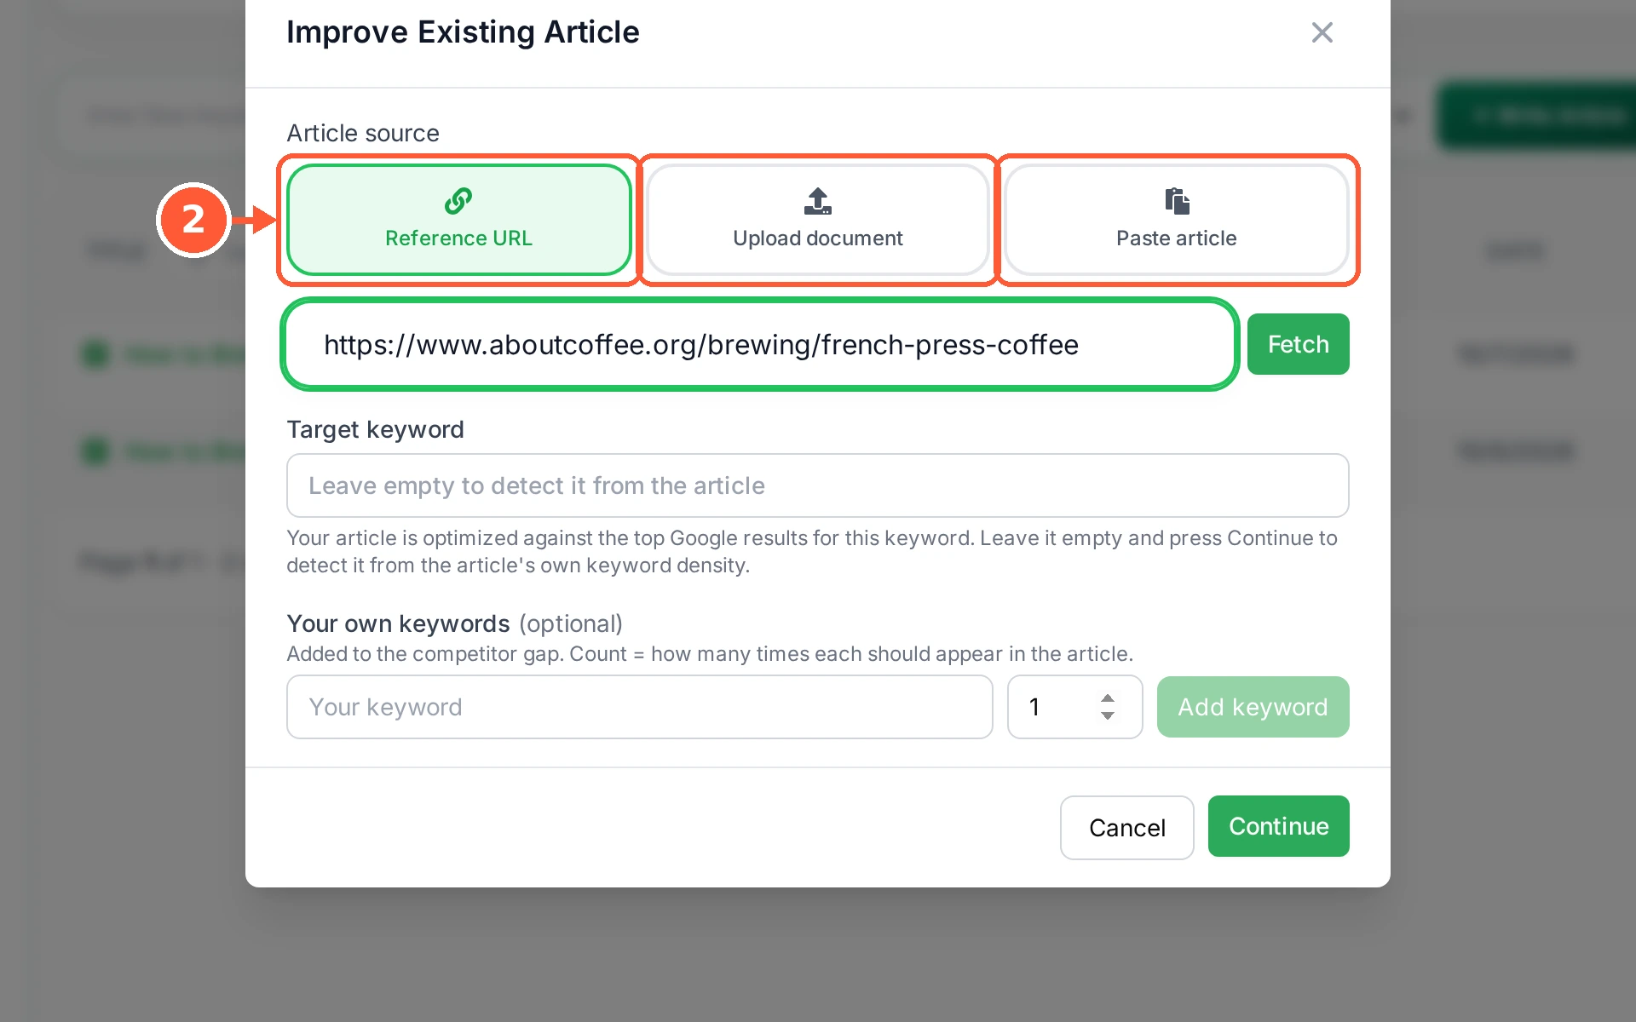Viewport: 1636px width, 1022px height.
Task: Cancel the Improve Existing Article dialog
Action: (x=1126, y=828)
